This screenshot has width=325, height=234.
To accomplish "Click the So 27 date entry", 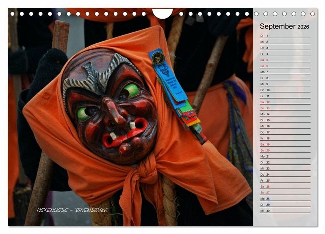I will coord(285,193).
